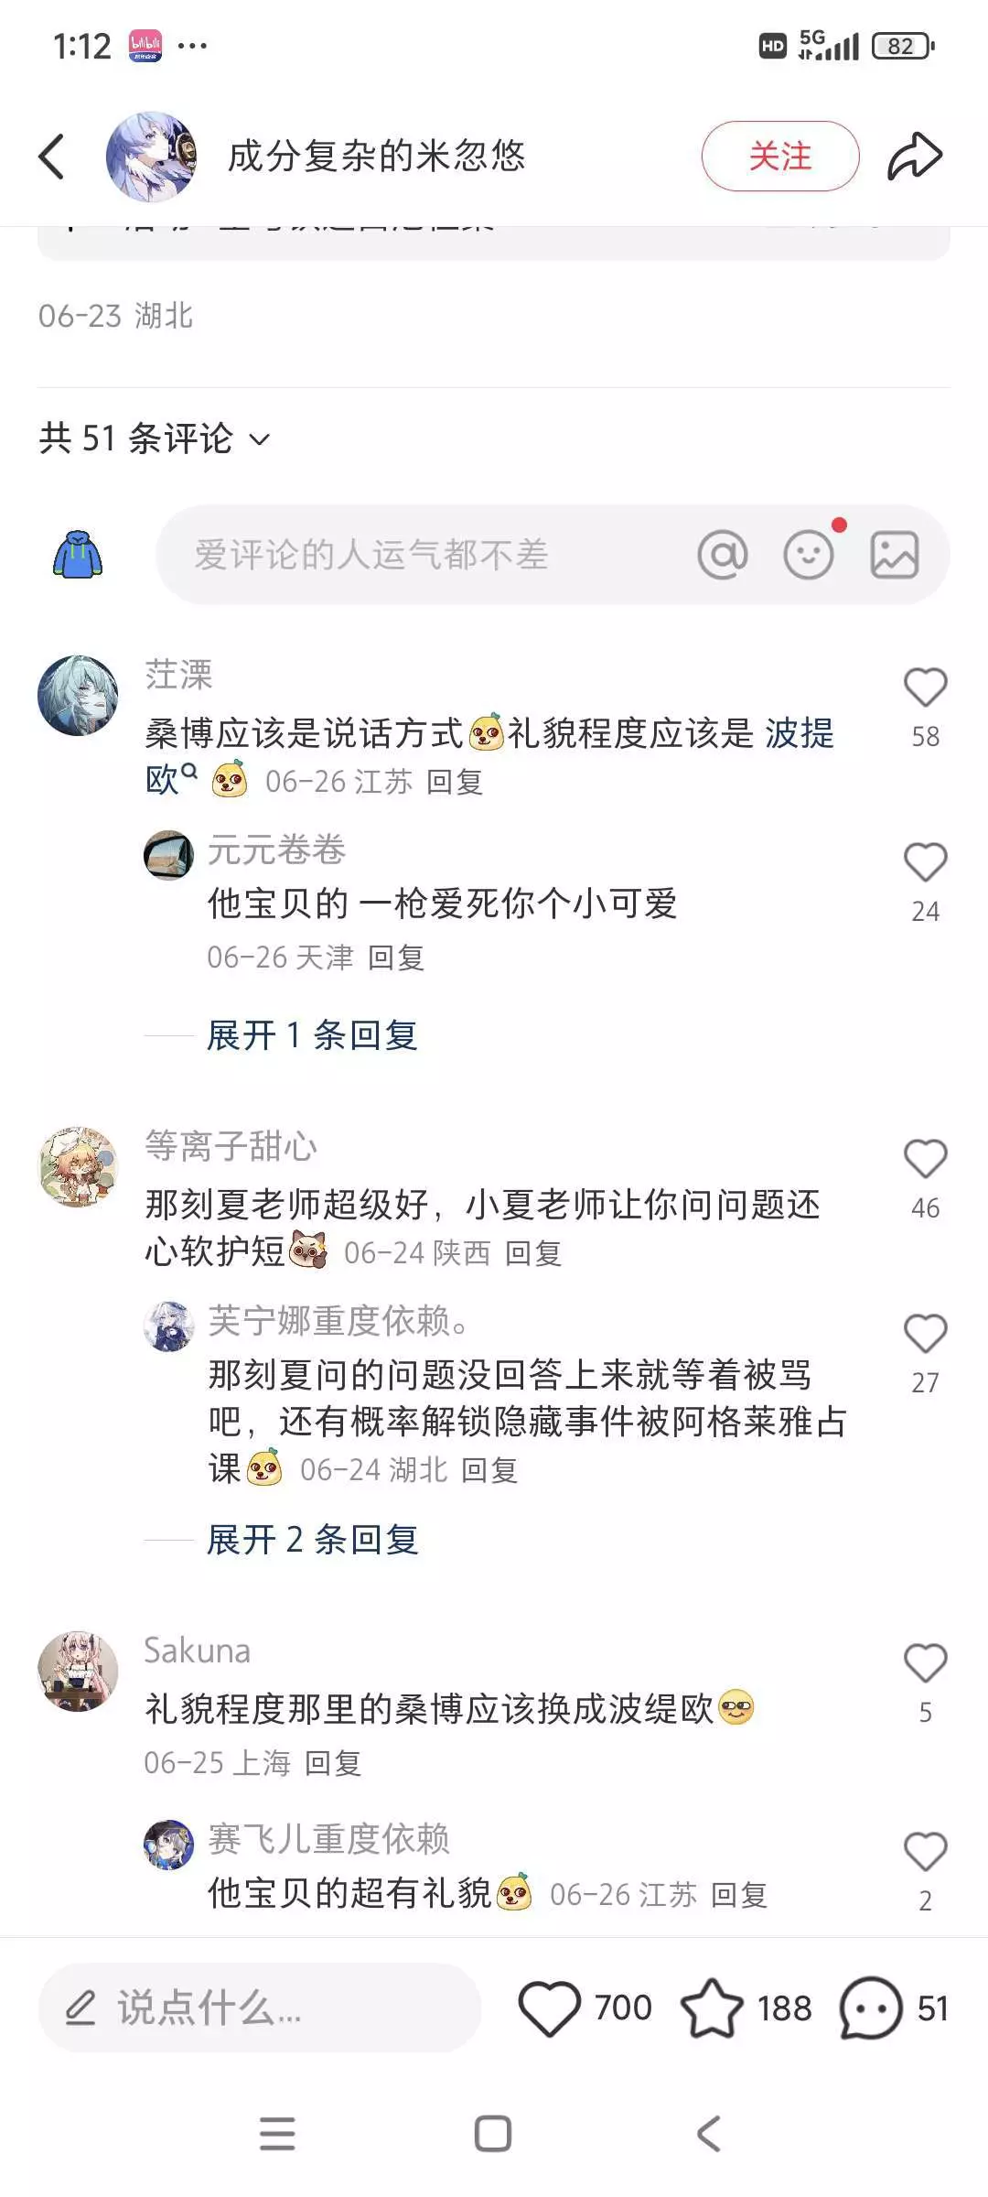Image resolution: width=988 pixels, height=2197 pixels.
Task: Like 茳溧's comment with 58 likes
Action: (925, 687)
